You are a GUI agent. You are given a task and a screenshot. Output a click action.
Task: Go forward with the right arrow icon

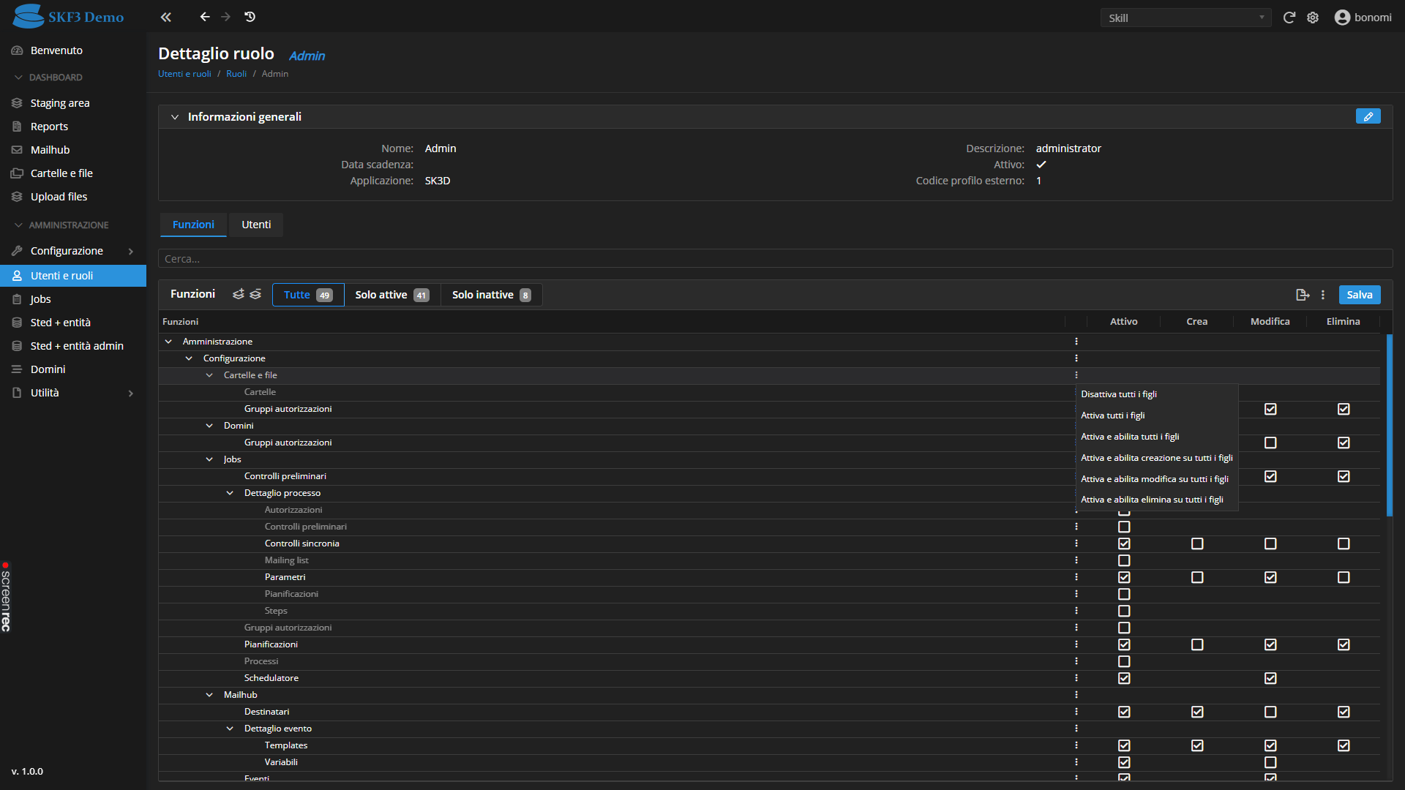(226, 17)
